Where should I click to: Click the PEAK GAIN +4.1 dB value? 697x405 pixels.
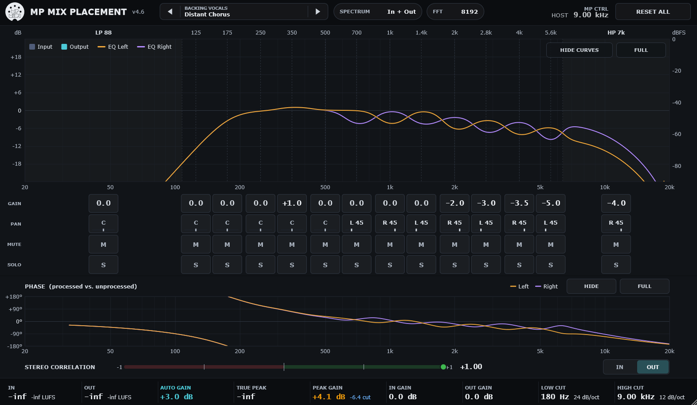[x=329, y=397]
